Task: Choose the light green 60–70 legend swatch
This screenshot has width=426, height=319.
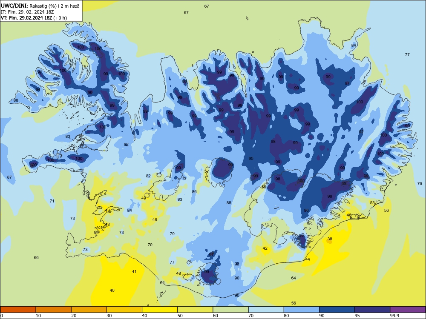Action: [x=230, y=310]
